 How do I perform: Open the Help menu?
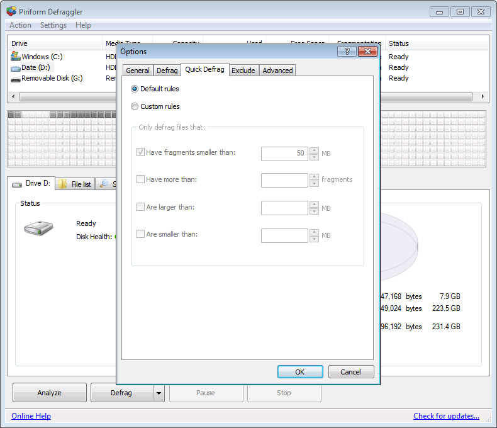pyautogui.click(x=83, y=25)
